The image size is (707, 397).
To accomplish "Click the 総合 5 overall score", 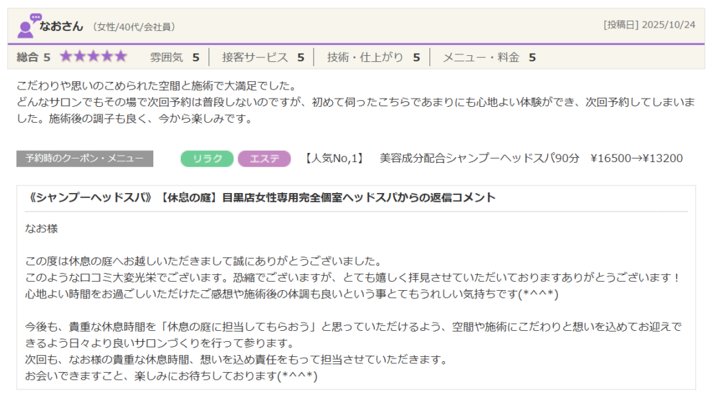I will click(x=33, y=57).
